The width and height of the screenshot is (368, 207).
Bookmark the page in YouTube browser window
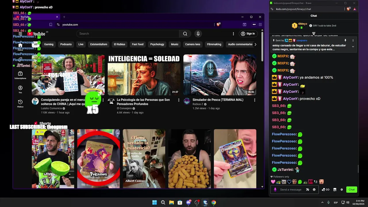pyautogui.click(x=51, y=25)
